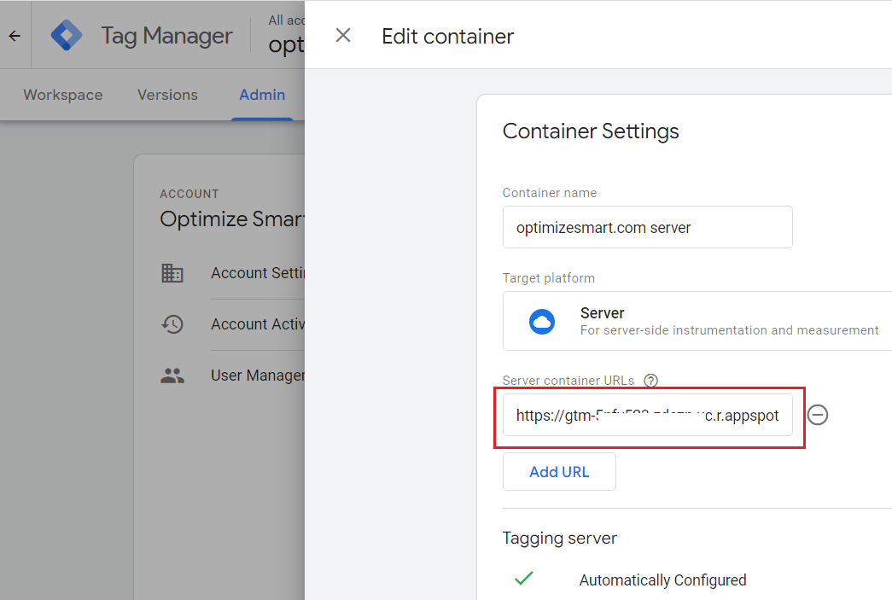892x600 pixels.
Task: Switch to the Versions tab
Action: pyautogui.click(x=168, y=95)
